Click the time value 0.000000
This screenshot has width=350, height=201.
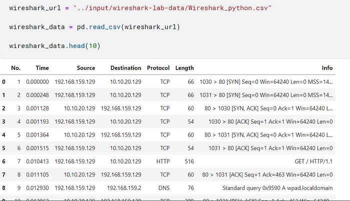[37, 81]
